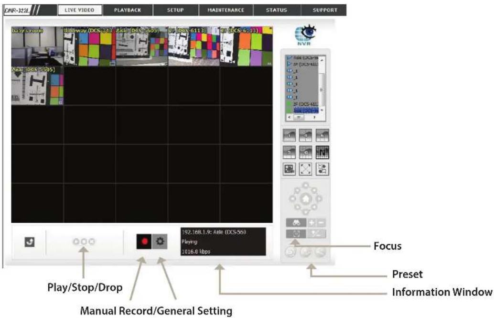494x318 pixels.
Task: Select the single-view (1) layout button
Action: click(x=289, y=135)
